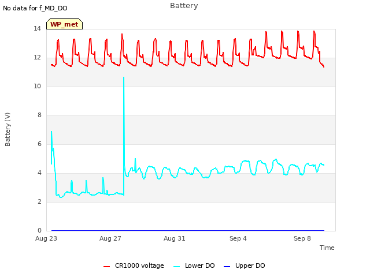370x277 pixels.
Task: Click the red CR1000 voltage legend swatch
Action: (x=106, y=267)
